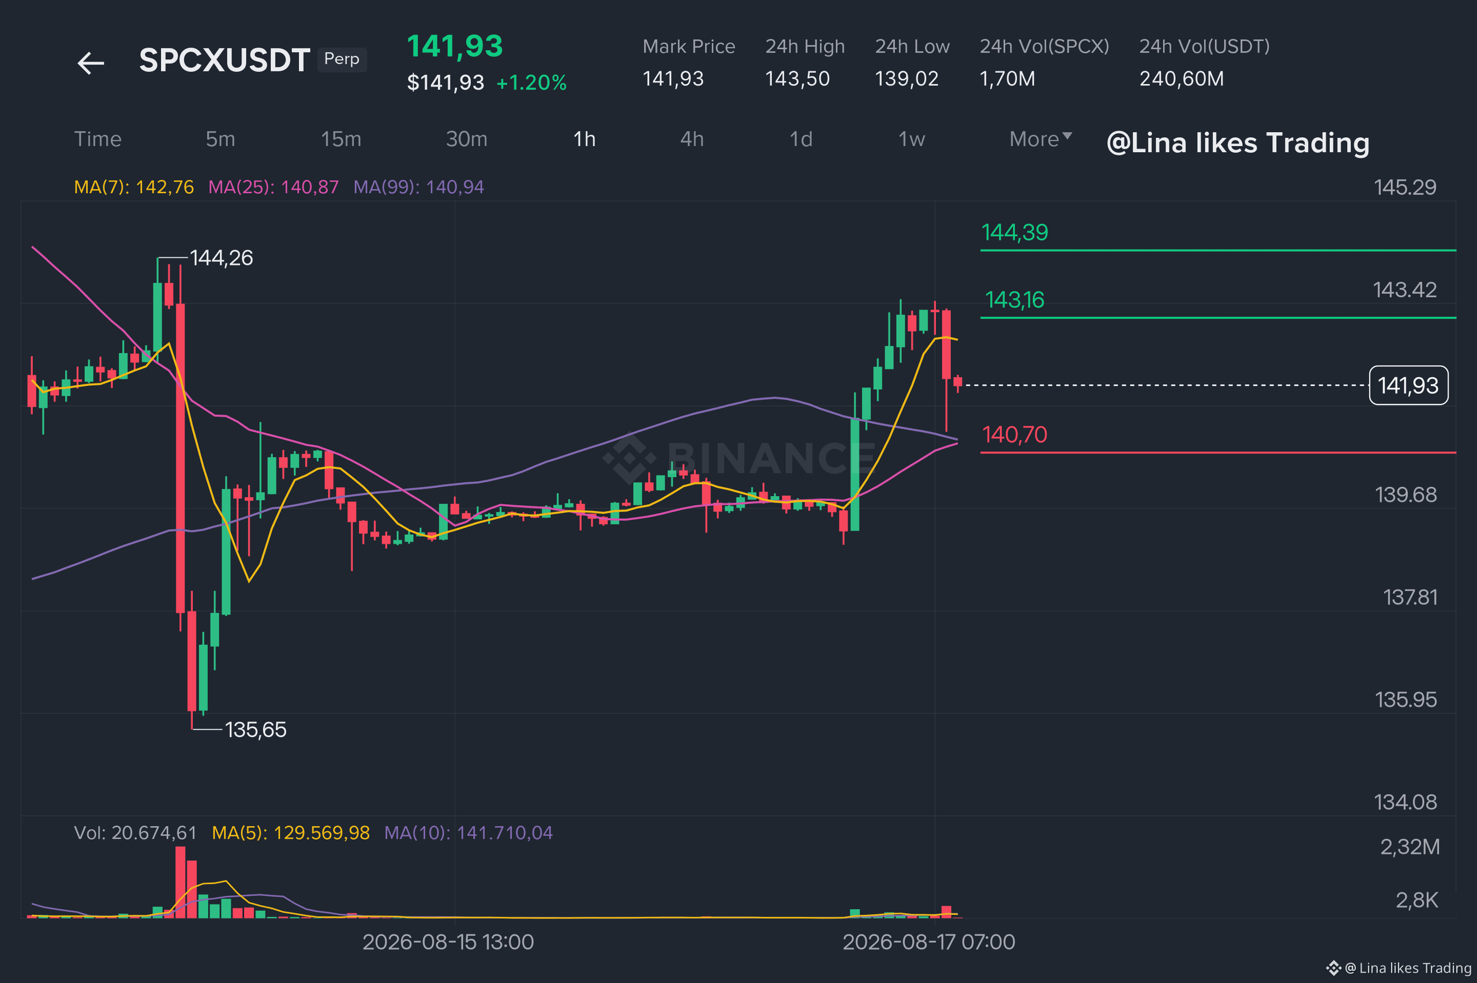1477x983 pixels.
Task: Click the MA(99): 140,94 indicator label
Action: coord(419,187)
